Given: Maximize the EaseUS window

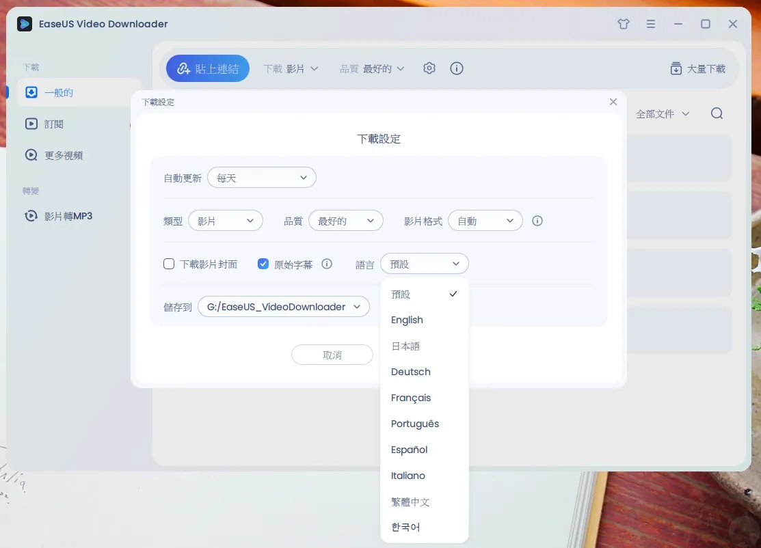Looking at the screenshot, I should click(705, 24).
